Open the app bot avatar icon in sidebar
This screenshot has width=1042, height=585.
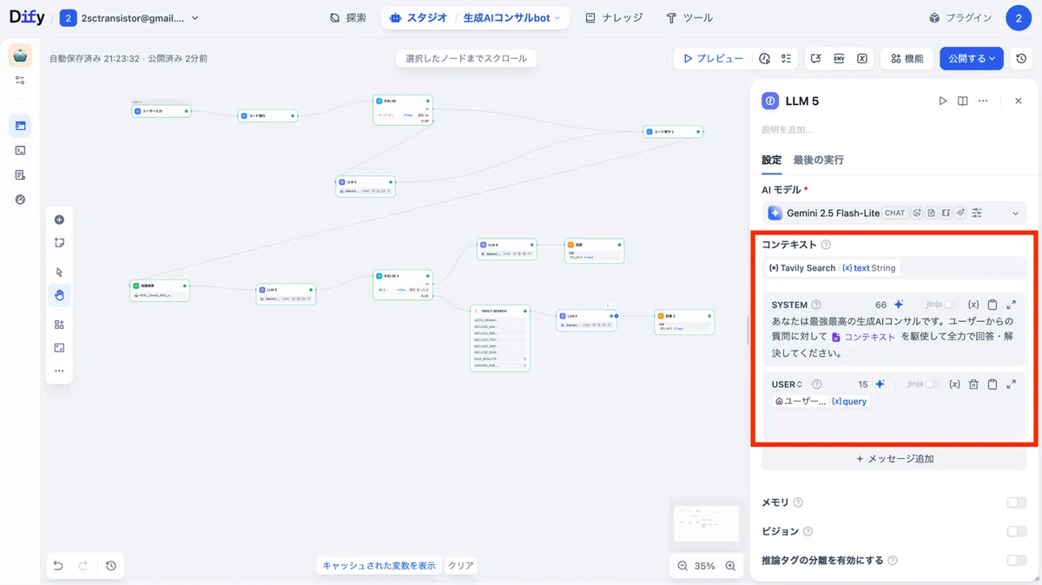20,56
